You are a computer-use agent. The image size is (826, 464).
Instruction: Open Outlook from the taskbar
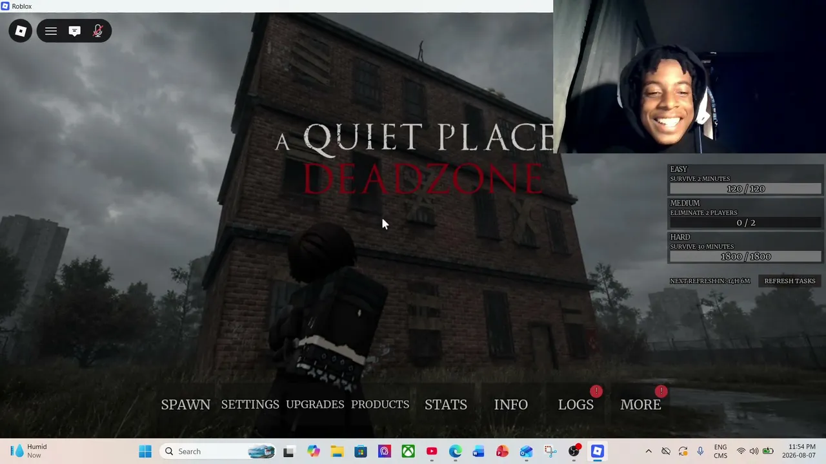coord(527,452)
